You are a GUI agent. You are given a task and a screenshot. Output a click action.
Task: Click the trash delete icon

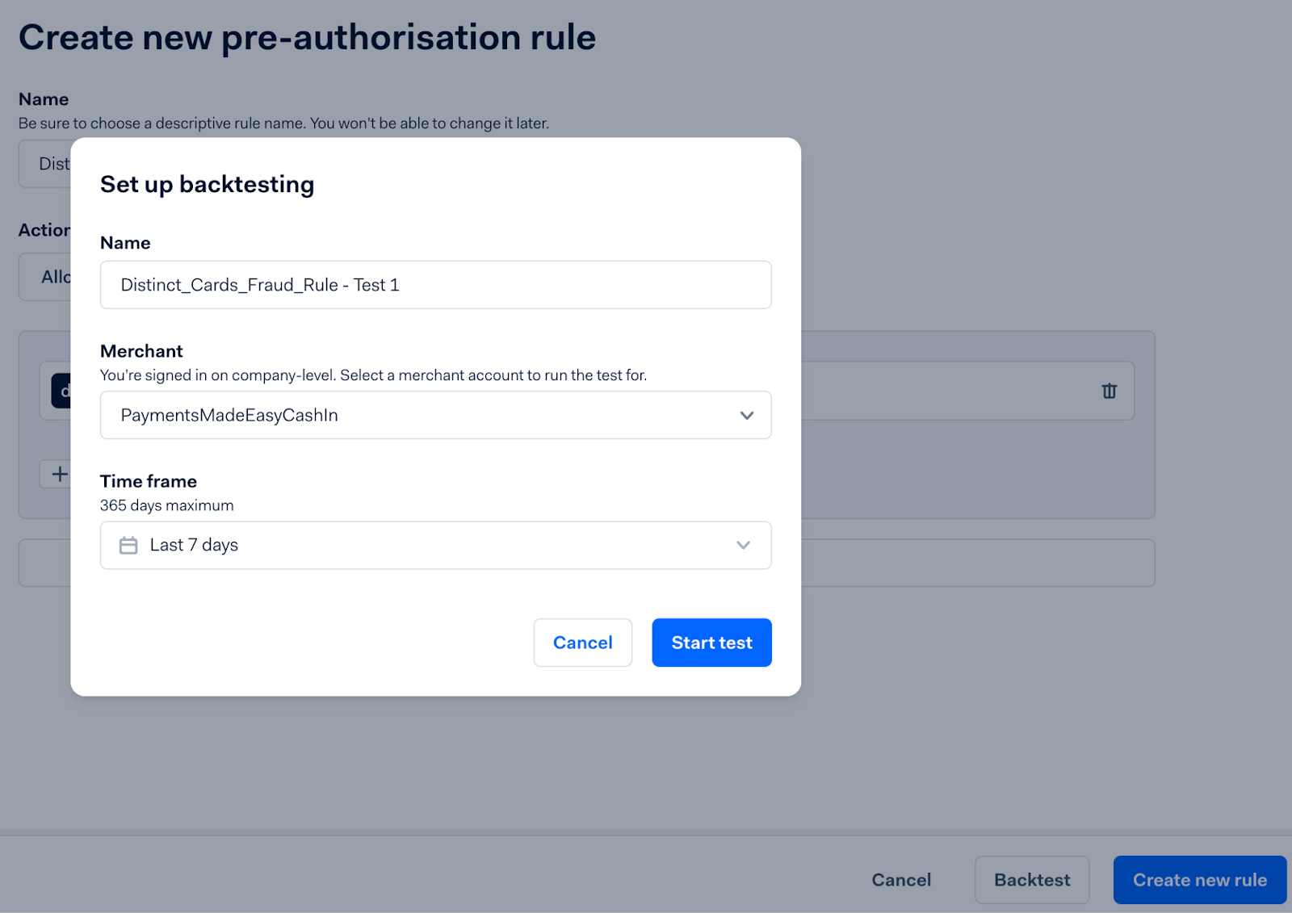tap(1110, 391)
